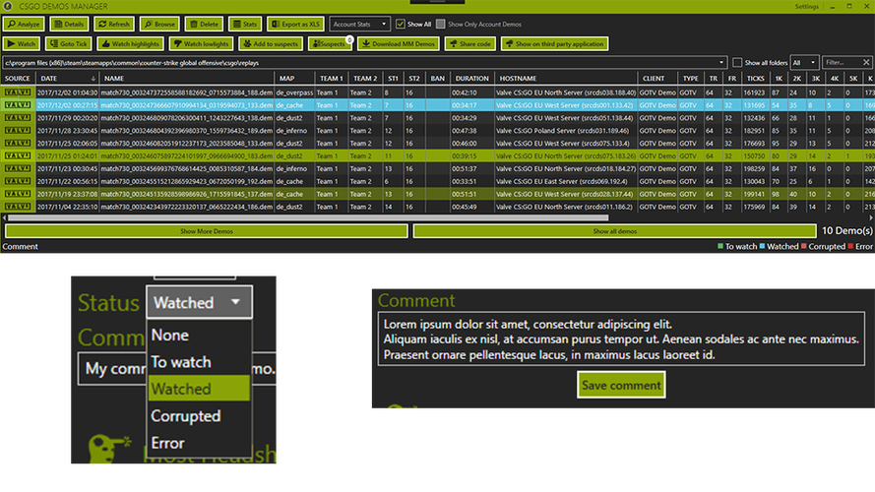Toggle the Show all folders checkbox
The width and height of the screenshot is (875, 492).
pyautogui.click(x=737, y=62)
